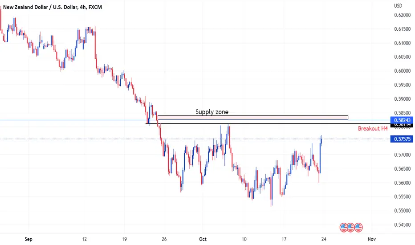Click the '24' date label on time axis
Image resolution: width=415 pixels, height=245 pixels.
tap(324, 239)
